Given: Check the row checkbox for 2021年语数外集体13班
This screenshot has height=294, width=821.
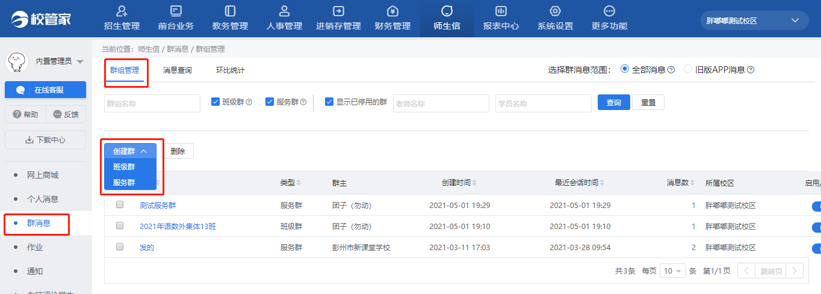Looking at the screenshot, I should tap(120, 226).
